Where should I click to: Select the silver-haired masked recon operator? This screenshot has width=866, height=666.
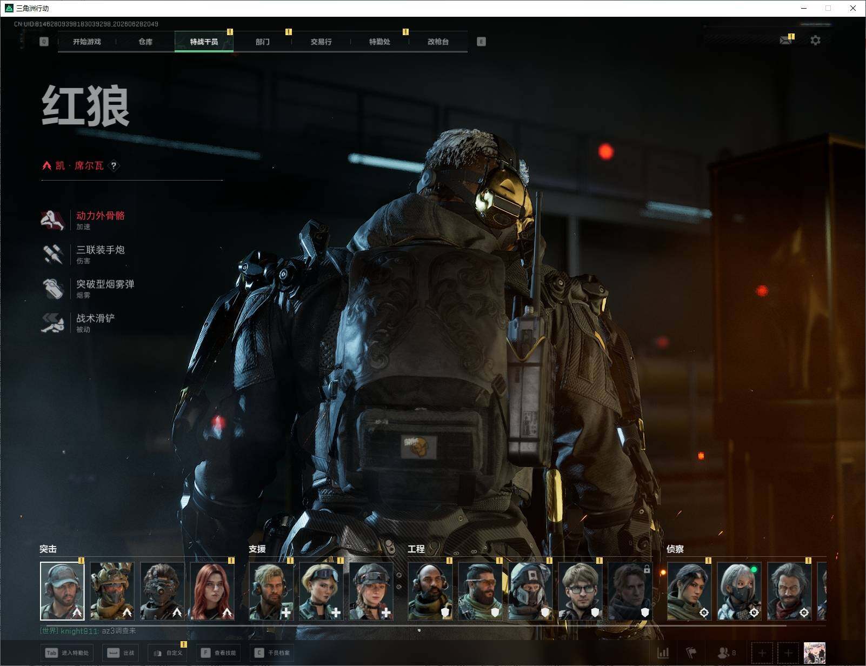click(740, 591)
